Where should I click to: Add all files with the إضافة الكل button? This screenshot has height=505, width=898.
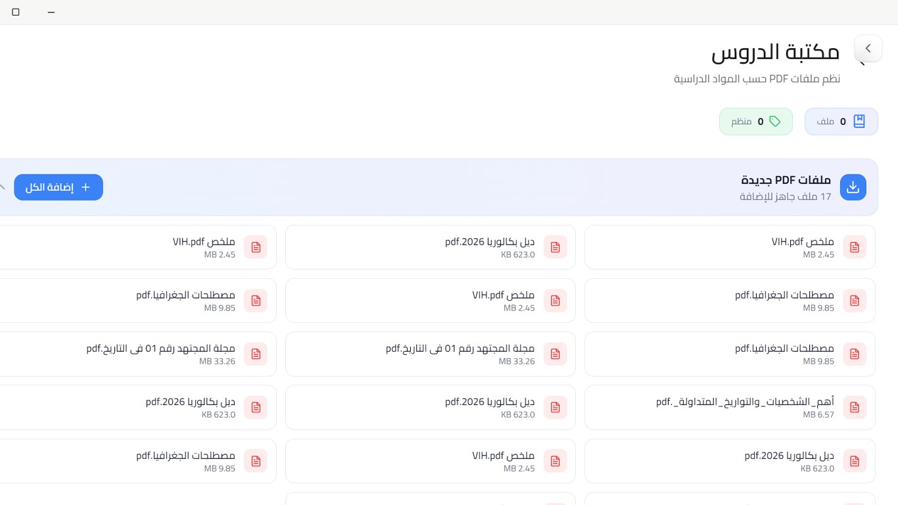[59, 187]
